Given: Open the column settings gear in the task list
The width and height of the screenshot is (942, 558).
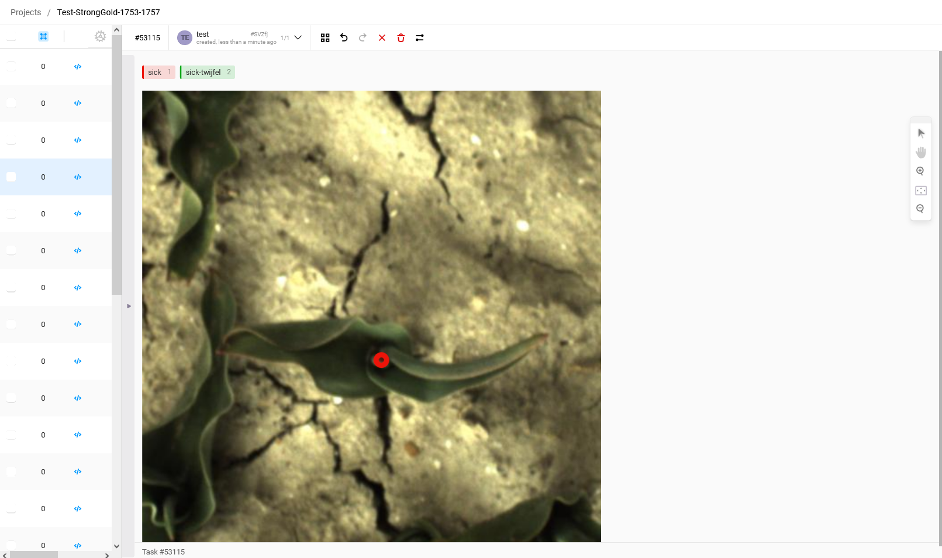Looking at the screenshot, I should point(100,36).
